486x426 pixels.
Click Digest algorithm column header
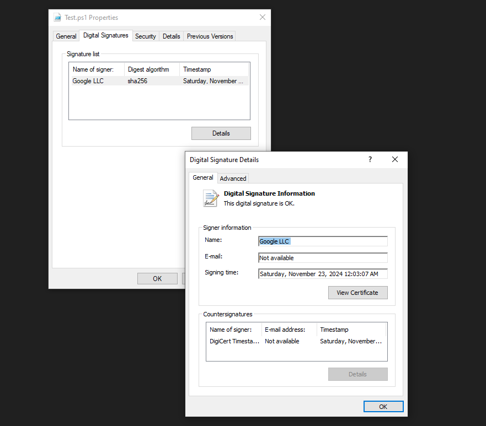[x=152, y=69]
